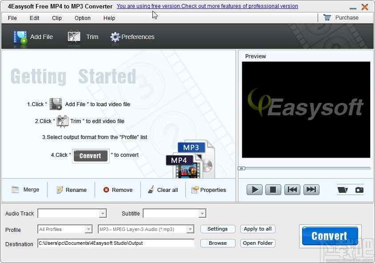
Task: Click the Convert button
Action: coord(329,235)
